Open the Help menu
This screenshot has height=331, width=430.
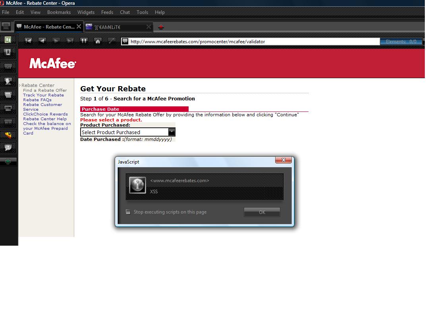pos(160,12)
